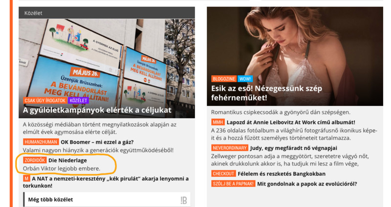Click the purple KÖZÉLET tag
The image size is (391, 207).
coord(78,101)
